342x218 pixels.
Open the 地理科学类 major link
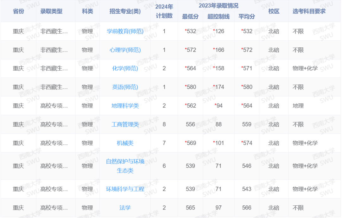(125, 106)
